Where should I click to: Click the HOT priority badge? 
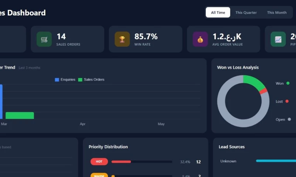coord(99,162)
